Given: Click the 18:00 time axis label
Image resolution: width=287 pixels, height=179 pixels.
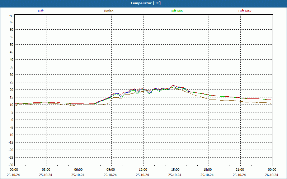Looking at the screenshot, I should 208,170.
